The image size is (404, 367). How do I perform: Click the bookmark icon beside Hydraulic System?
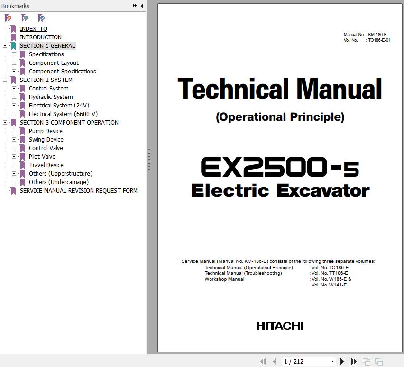22,97
